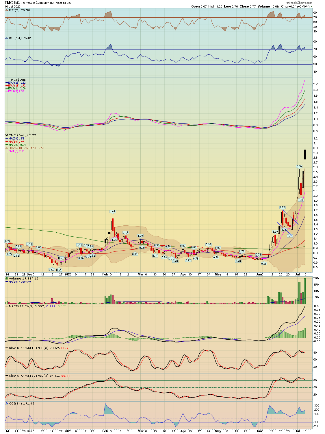Click the 'MA(50) 1.07' legend entry
Screen dimensions: 325x434
(16, 142)
